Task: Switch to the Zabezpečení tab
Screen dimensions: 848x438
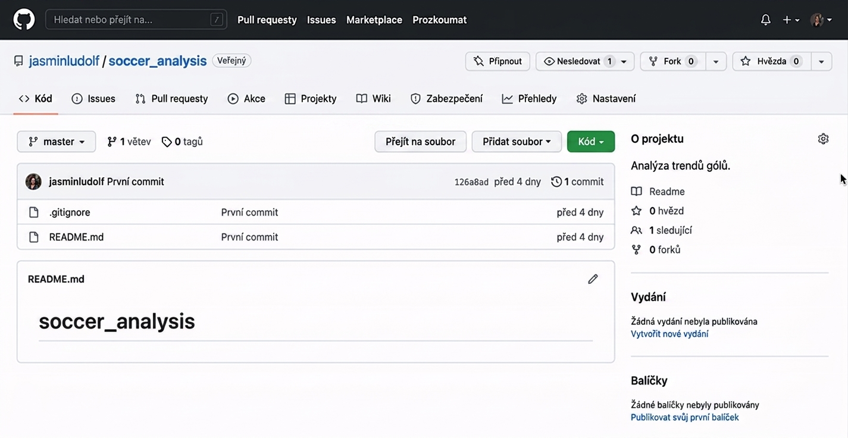Action: (x=447, y=99)
